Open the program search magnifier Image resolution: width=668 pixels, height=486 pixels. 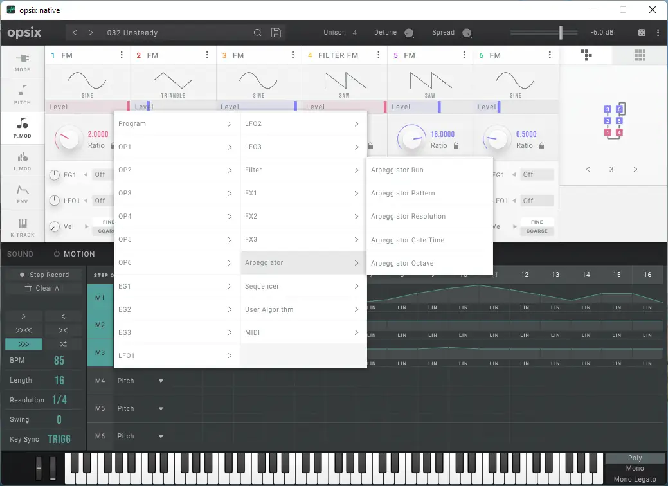(x=257, y=32)
